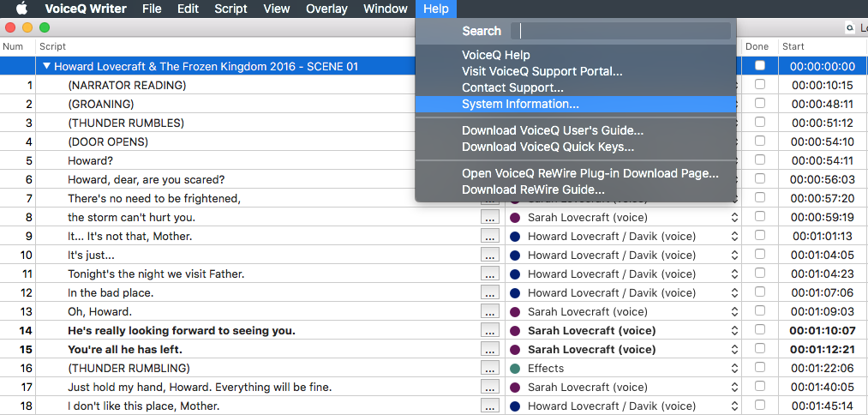Click the Num column header
868x415 pixels.
pos(13,46)
